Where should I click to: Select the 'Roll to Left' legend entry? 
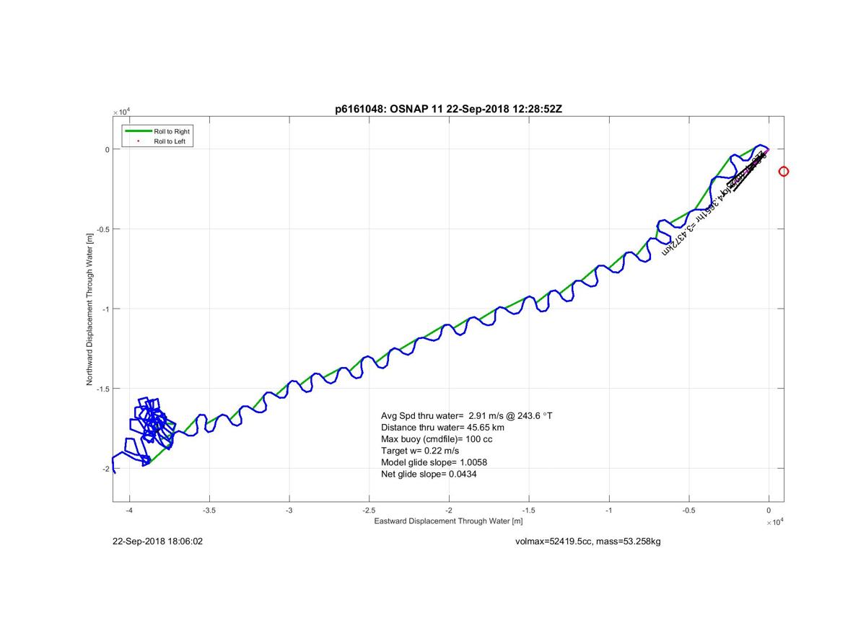(157, 141)
